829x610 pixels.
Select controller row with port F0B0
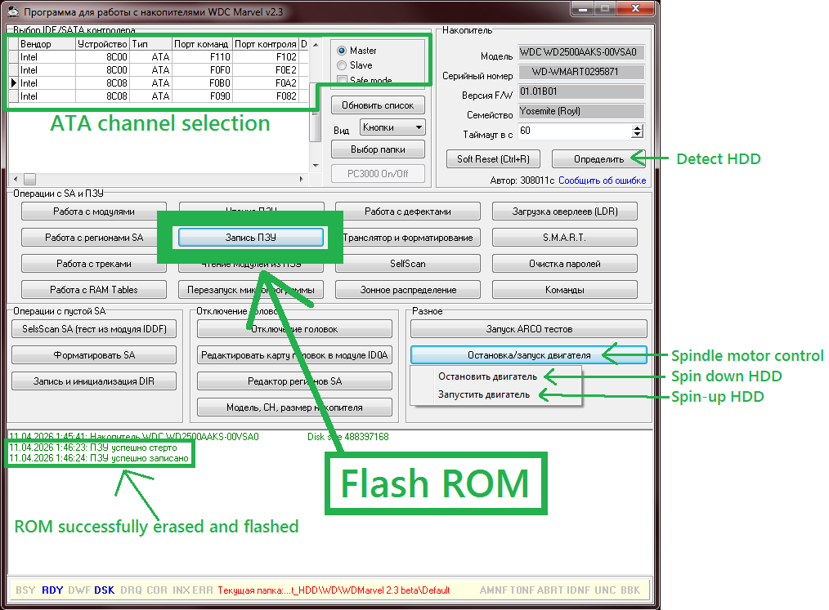tap(159, 83)
